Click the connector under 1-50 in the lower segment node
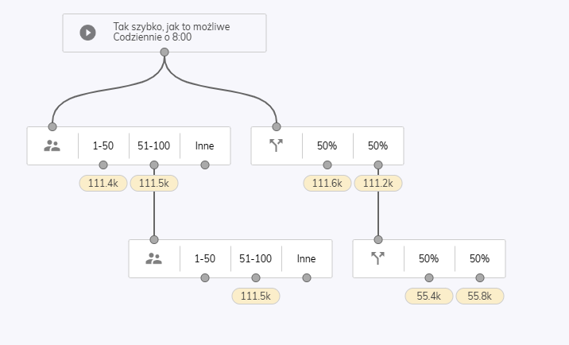This screenshot has width=569, height=345. tap(205, 277)
